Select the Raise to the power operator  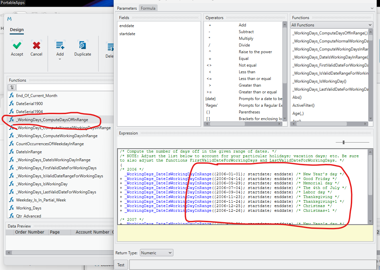coord(243,52)
